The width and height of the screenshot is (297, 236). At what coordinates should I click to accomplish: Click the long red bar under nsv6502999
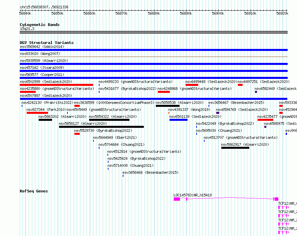coord(56,85)
